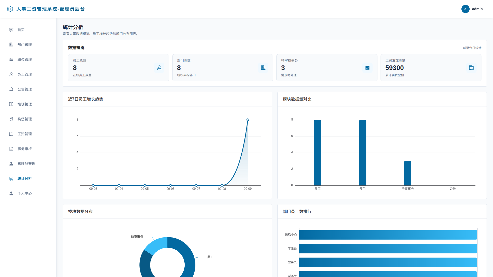
Task: Click the 公告管理 bell icon
Action: point(11,89)
